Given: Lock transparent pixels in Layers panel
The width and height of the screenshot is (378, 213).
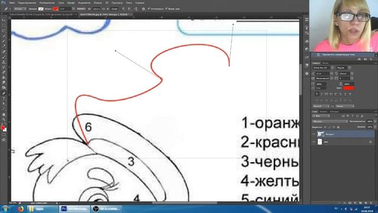Looking at the screenshot, I should click(x=325, y=127).
